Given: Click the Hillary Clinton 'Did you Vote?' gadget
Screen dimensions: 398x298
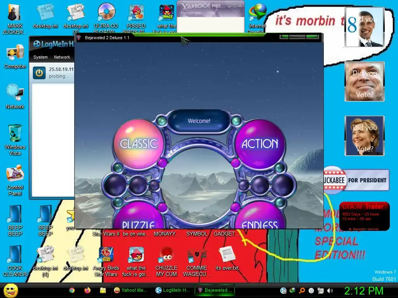Looking at the screenshot, I should (x=365, y=135).
